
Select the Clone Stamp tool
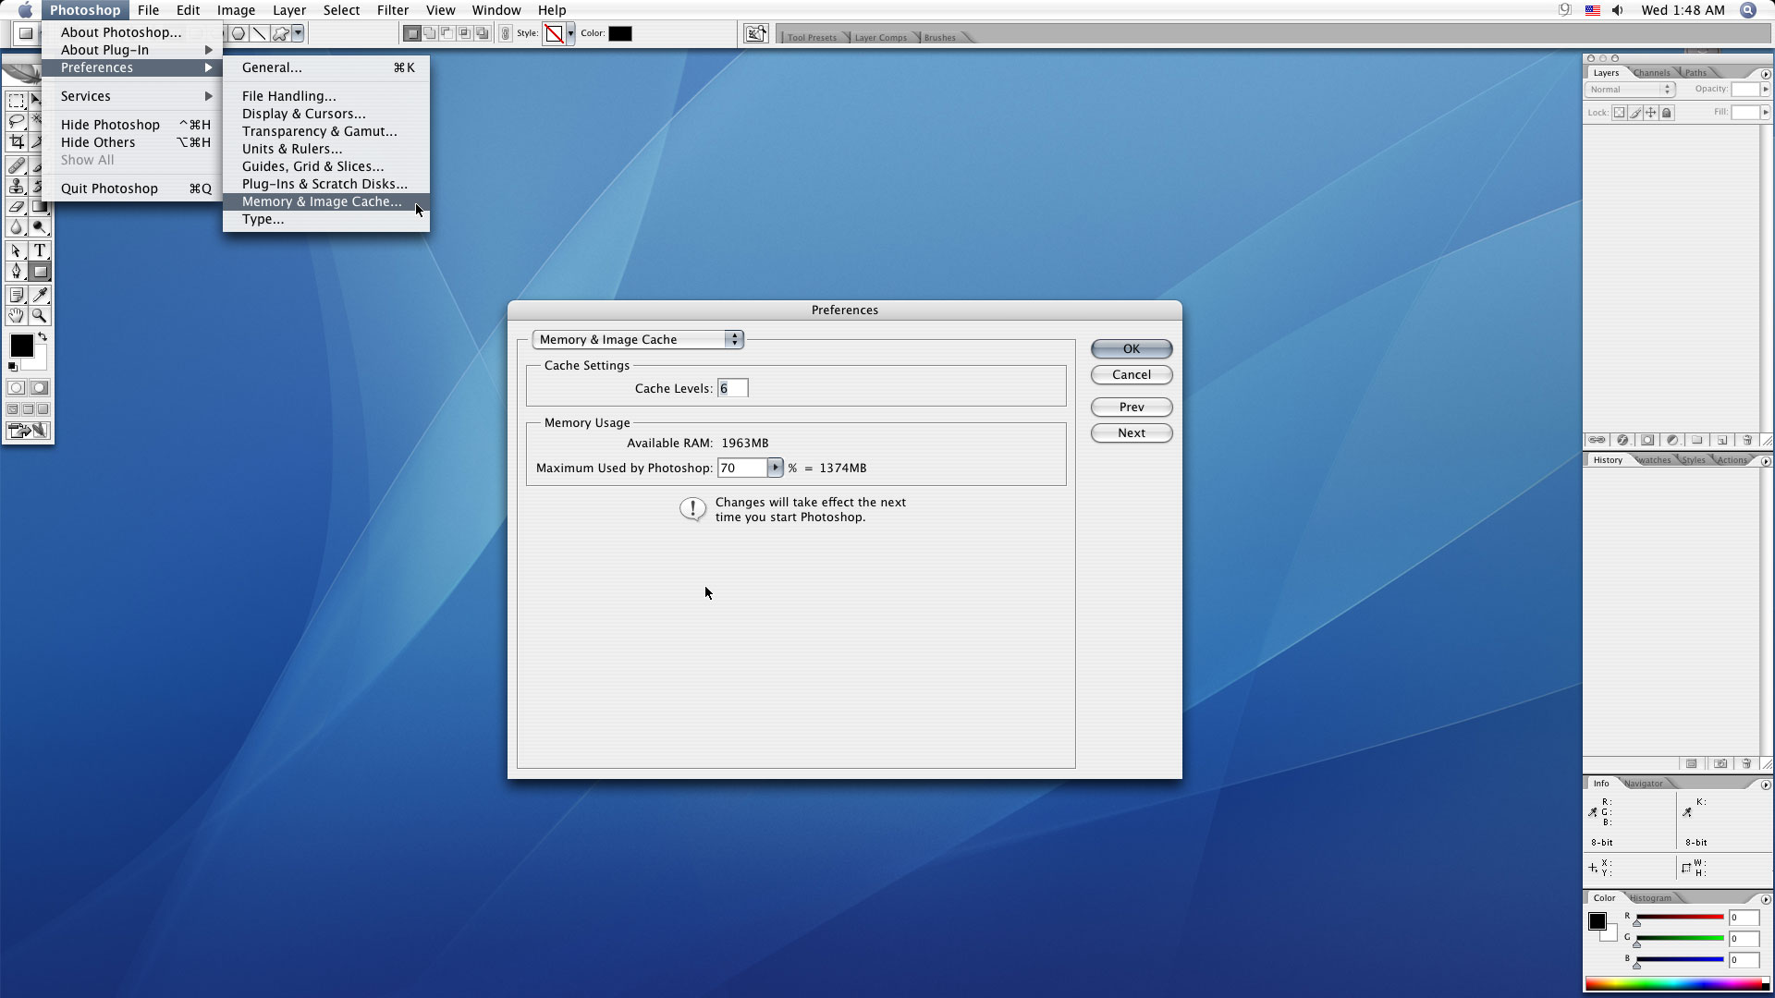pyautogui.click(x=17, y=187)
